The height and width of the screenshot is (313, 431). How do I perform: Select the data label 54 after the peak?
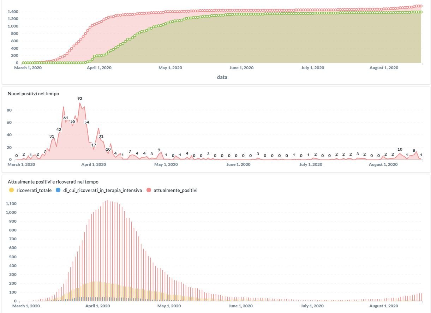[87, 122]
